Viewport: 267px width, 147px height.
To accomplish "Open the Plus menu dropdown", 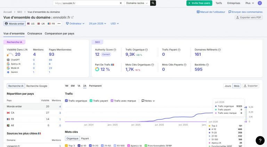I will [250, 3].
